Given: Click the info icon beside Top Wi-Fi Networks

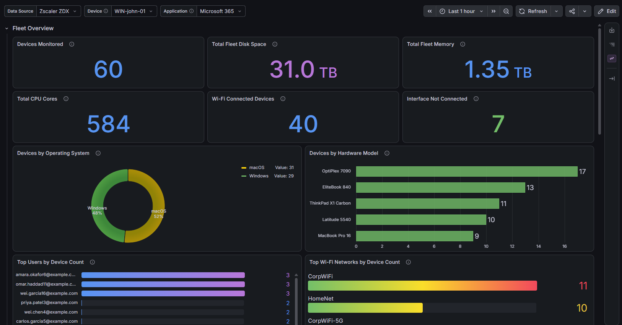Looking at the screenshot, I should tap(408, 262).
